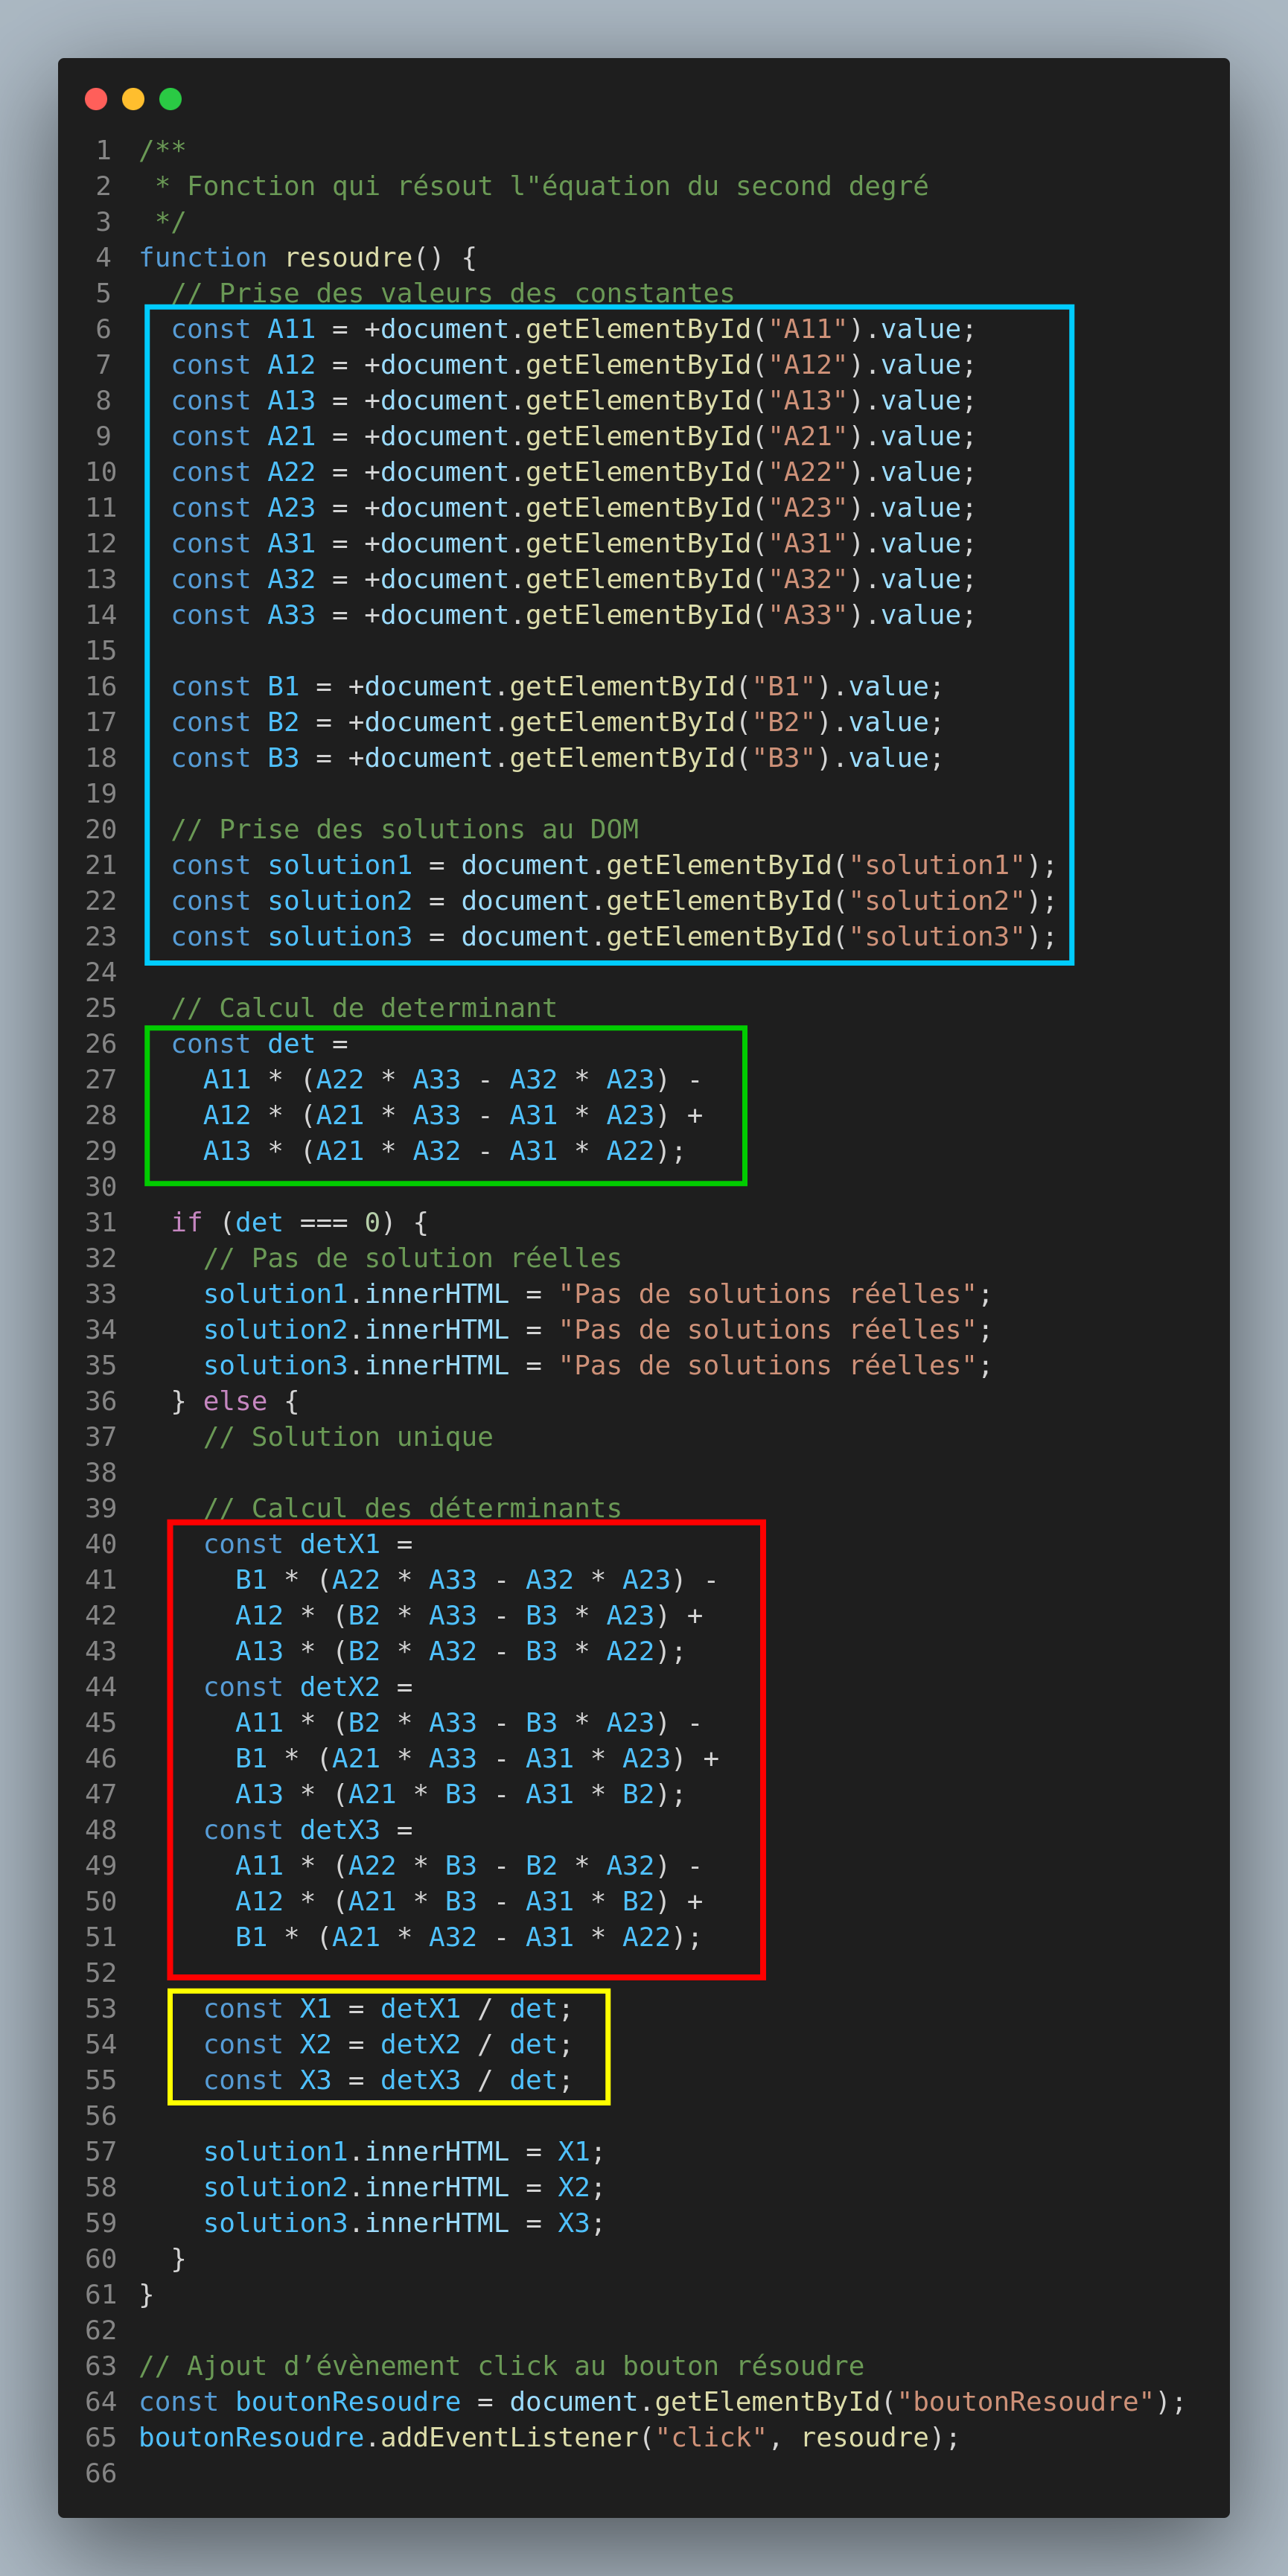Place cursor on detX3 declaration, line 48
The image size is (1288, 2576).
click(x=340, y=1830)
